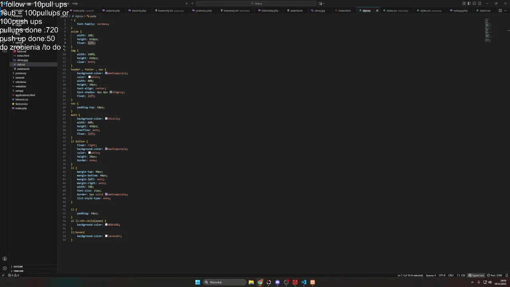
Task: Go back with the navigation arrow
Action: pyautogui.click(x=186, y=4)
